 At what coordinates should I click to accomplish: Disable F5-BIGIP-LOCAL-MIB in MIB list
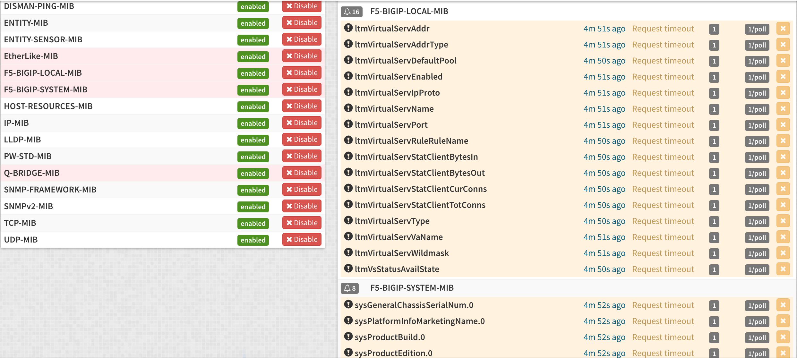tap(302, 73)
